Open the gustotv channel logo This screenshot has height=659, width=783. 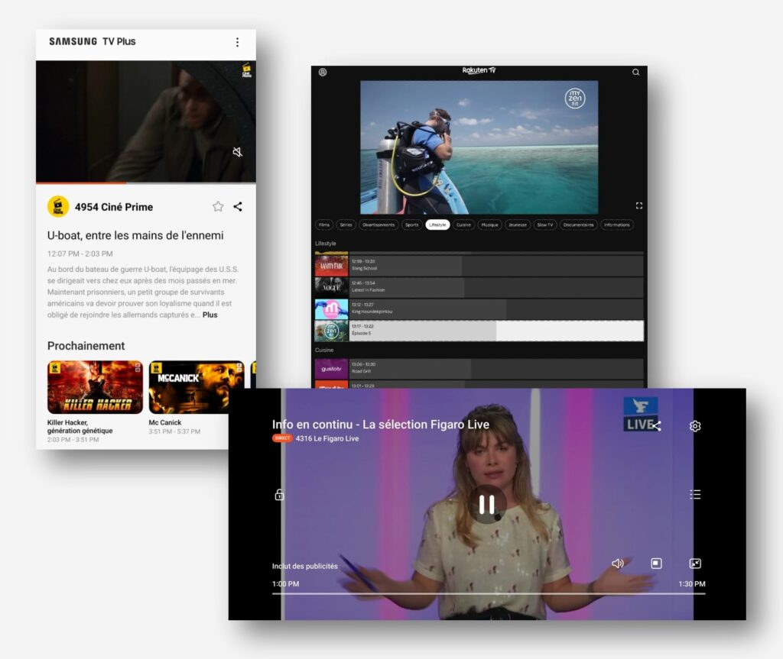(331, 369)
